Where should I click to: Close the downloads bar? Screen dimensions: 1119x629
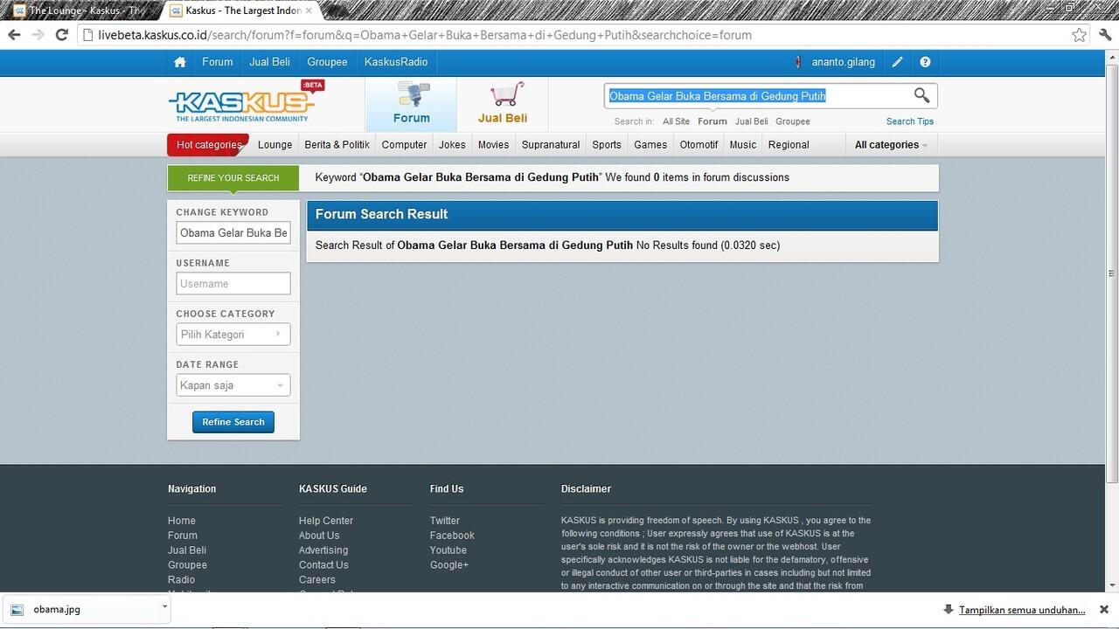click(x=1104, y=609)
